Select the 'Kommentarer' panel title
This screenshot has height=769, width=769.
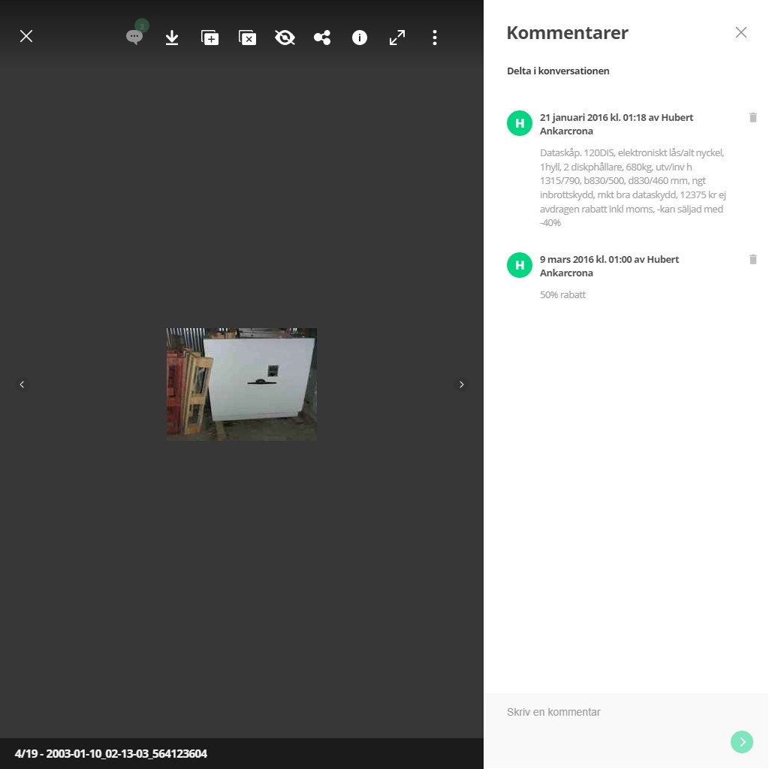[x=568, y=33]
